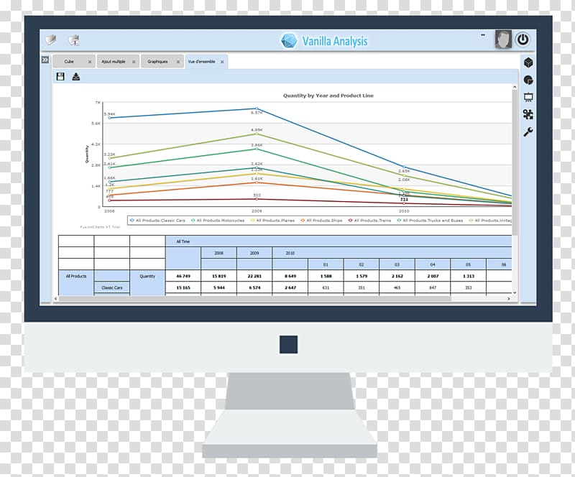Viewport: 575px width, 477px height.
Task: Toggle Trucks and Buses series in legend
Action: pos(430,221)
